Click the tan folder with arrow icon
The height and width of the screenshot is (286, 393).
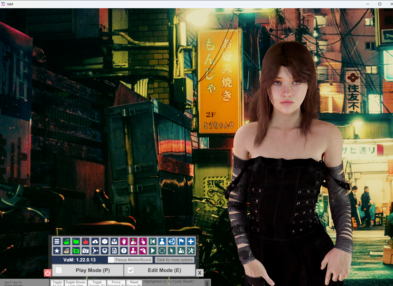[x=66, y=251]
